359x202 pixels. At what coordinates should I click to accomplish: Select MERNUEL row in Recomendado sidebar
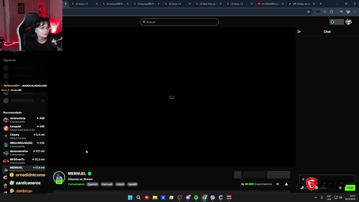coord(24,169)
